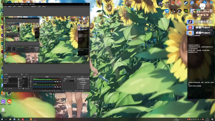Toggle visibility eye of the last source

coord(28,87)
